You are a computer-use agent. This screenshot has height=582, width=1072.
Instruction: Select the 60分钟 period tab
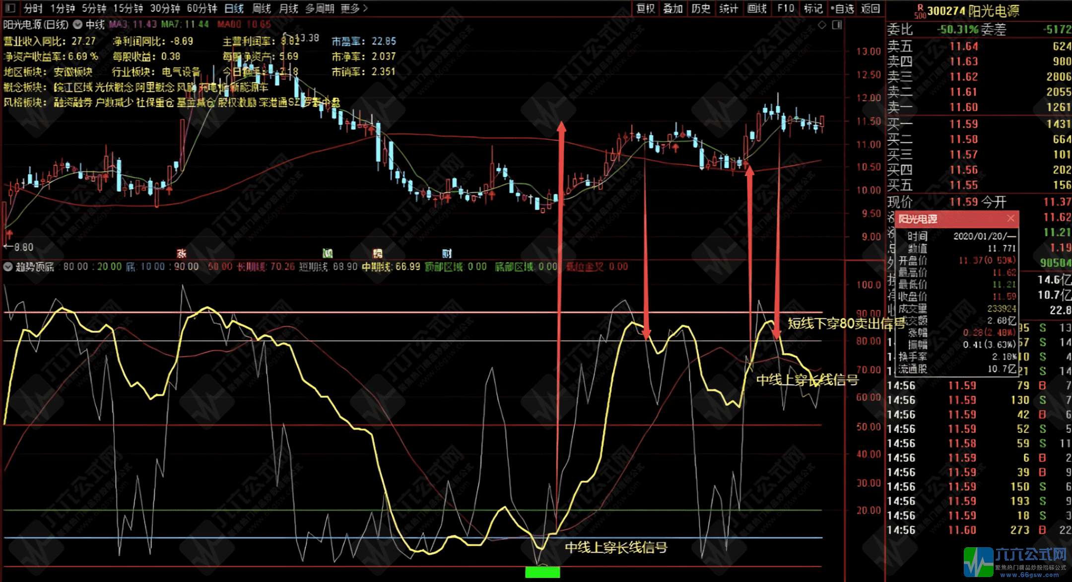202,8
